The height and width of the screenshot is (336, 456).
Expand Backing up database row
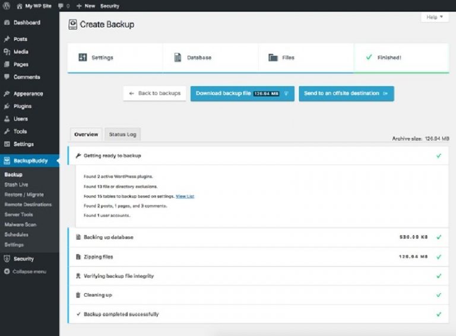(x=258, y=237)
